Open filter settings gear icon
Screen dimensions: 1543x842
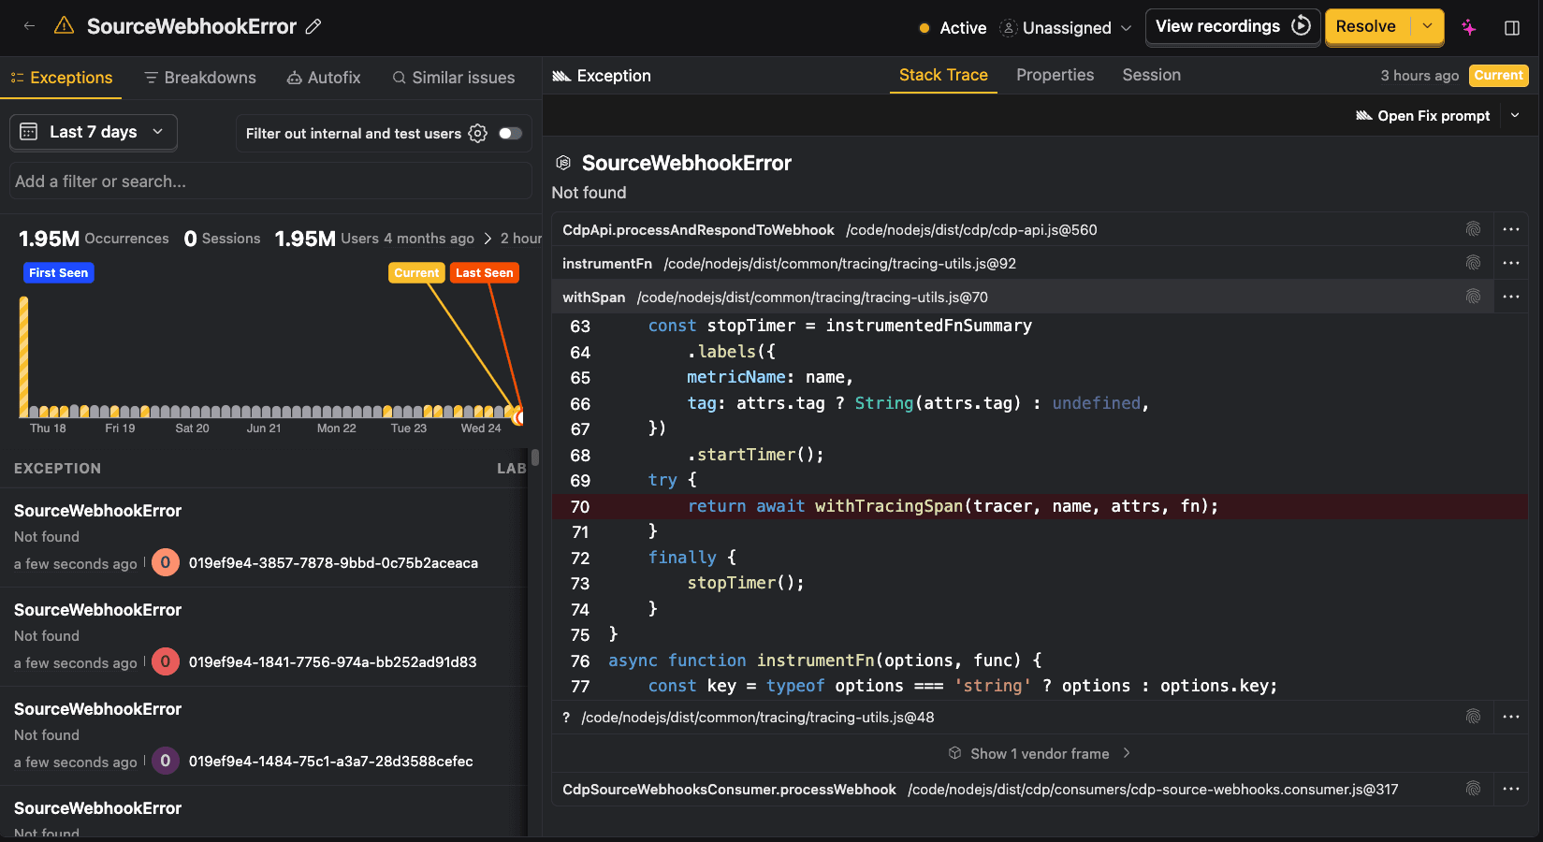pos(478,134)
